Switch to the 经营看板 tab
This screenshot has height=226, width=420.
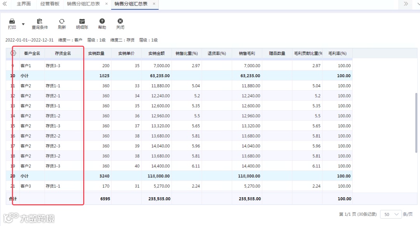tap(50, 4)
